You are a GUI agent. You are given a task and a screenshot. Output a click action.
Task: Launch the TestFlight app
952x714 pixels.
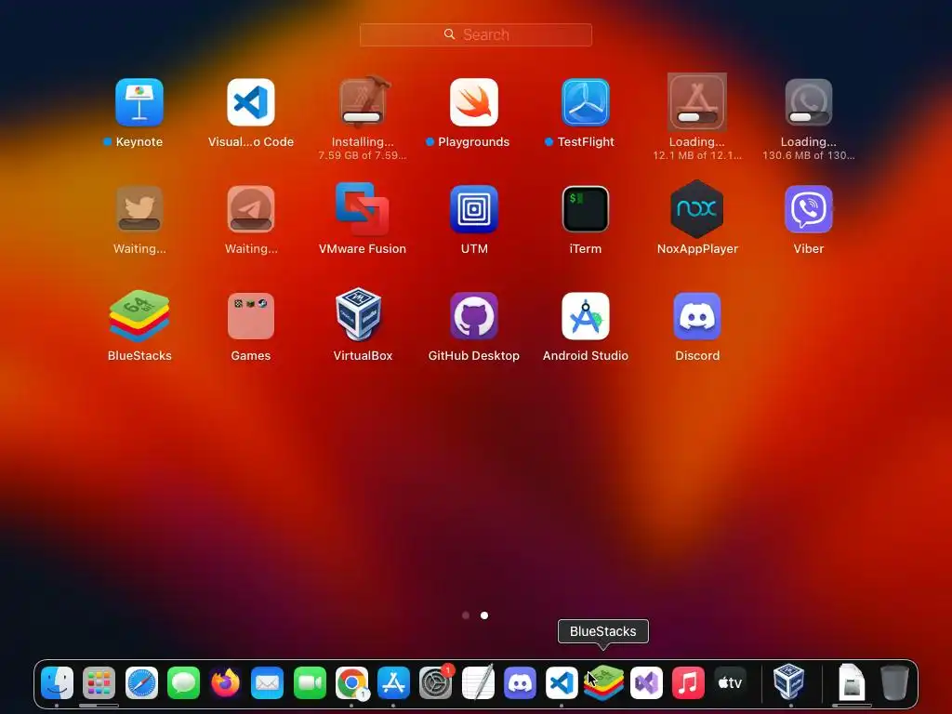(586, 102)
